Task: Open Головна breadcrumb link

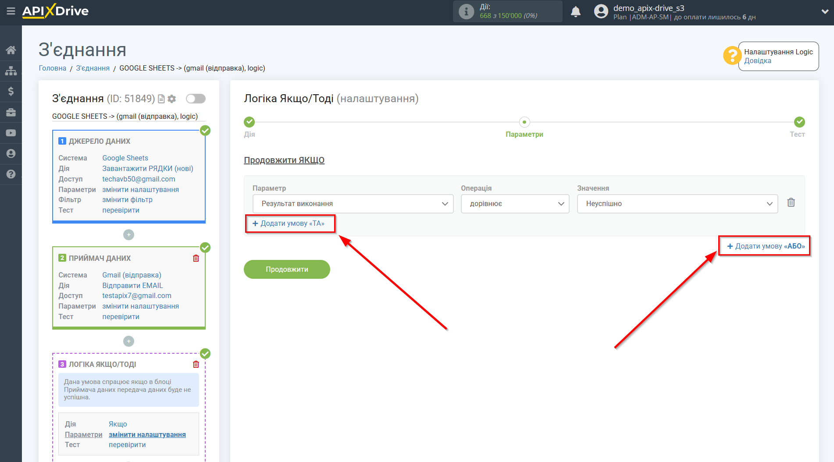Action: click(x=53, y=68)
